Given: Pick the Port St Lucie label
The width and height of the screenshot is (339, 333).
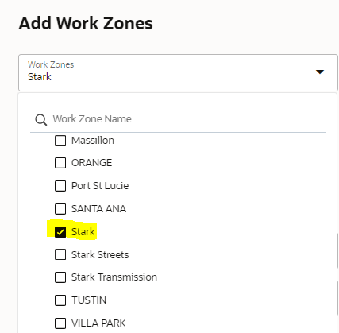Looking at the screenshot, I should [100, 186].
